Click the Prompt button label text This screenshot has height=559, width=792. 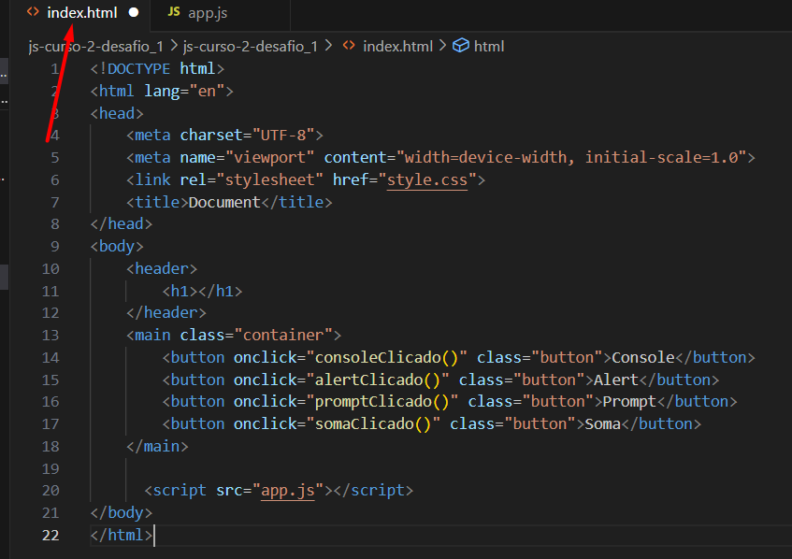pyautogui.click(x=629, y=402)
